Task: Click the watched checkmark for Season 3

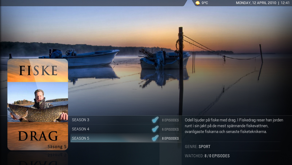Action: tap(155, 120)
